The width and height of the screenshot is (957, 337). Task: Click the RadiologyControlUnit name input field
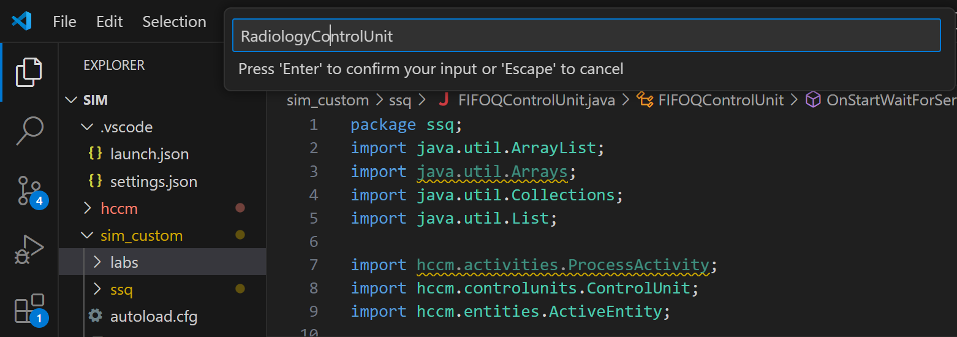(x=586, y=36)
